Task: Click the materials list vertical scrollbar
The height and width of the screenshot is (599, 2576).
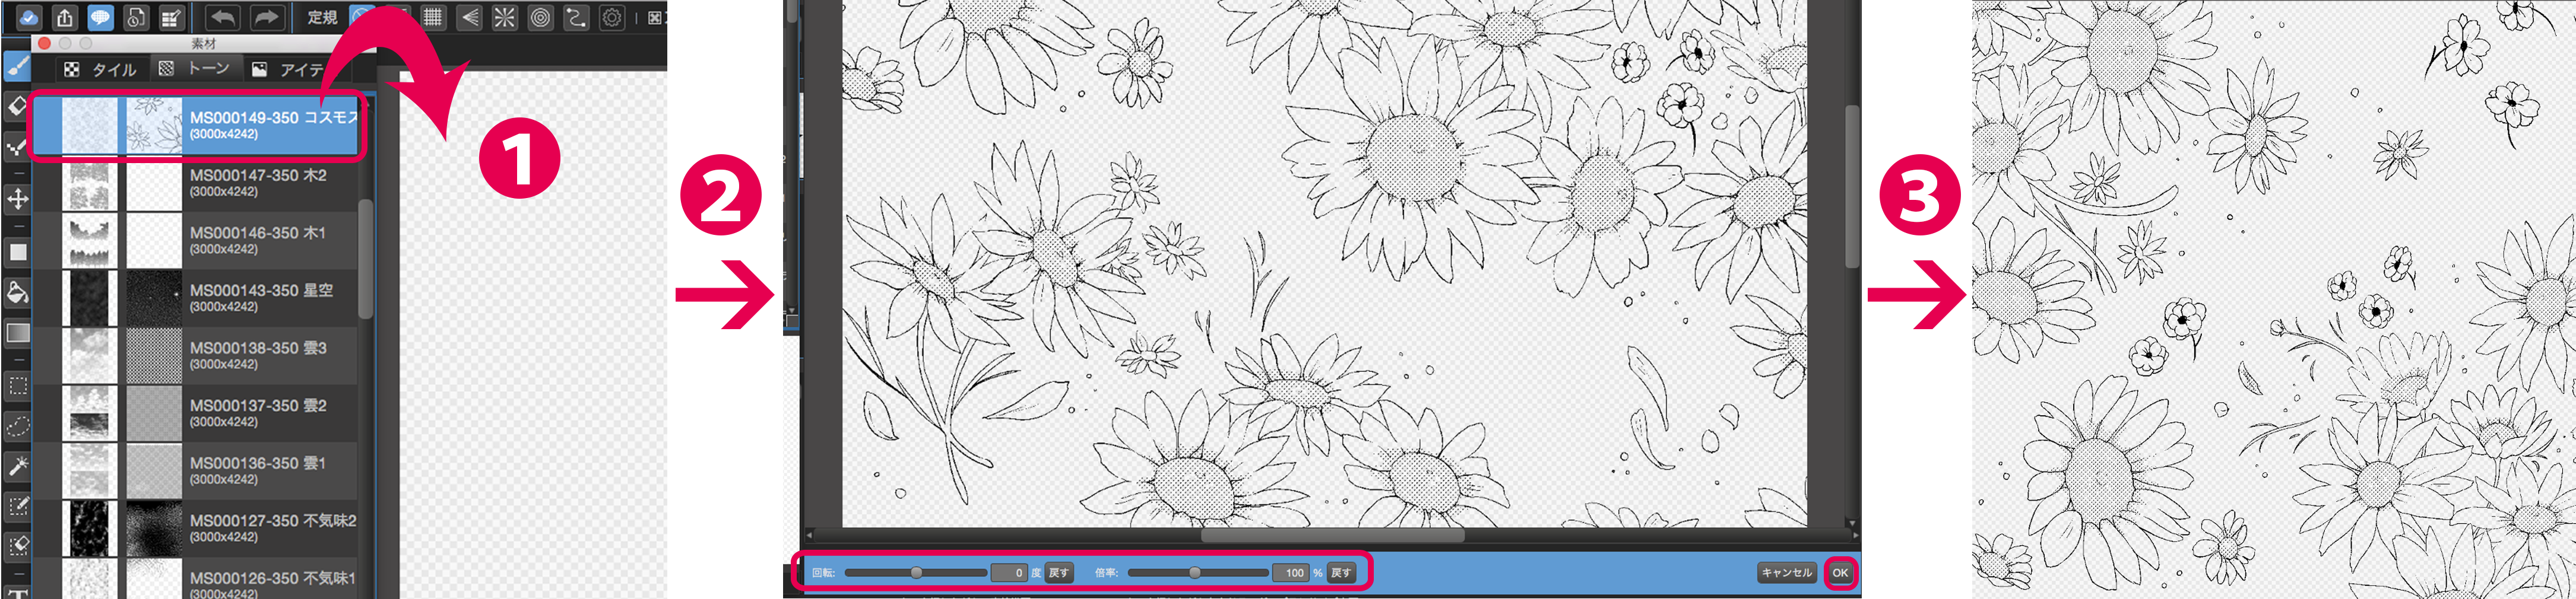Action: tap(366, 260)
